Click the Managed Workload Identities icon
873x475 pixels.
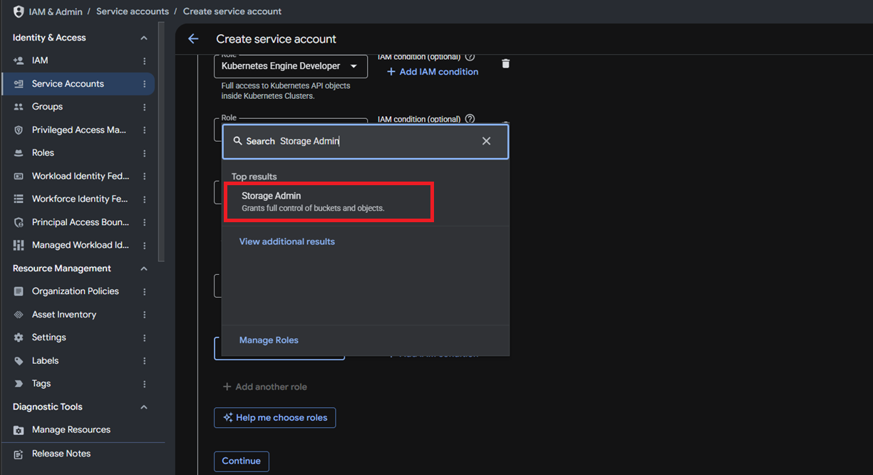[19, 245]
